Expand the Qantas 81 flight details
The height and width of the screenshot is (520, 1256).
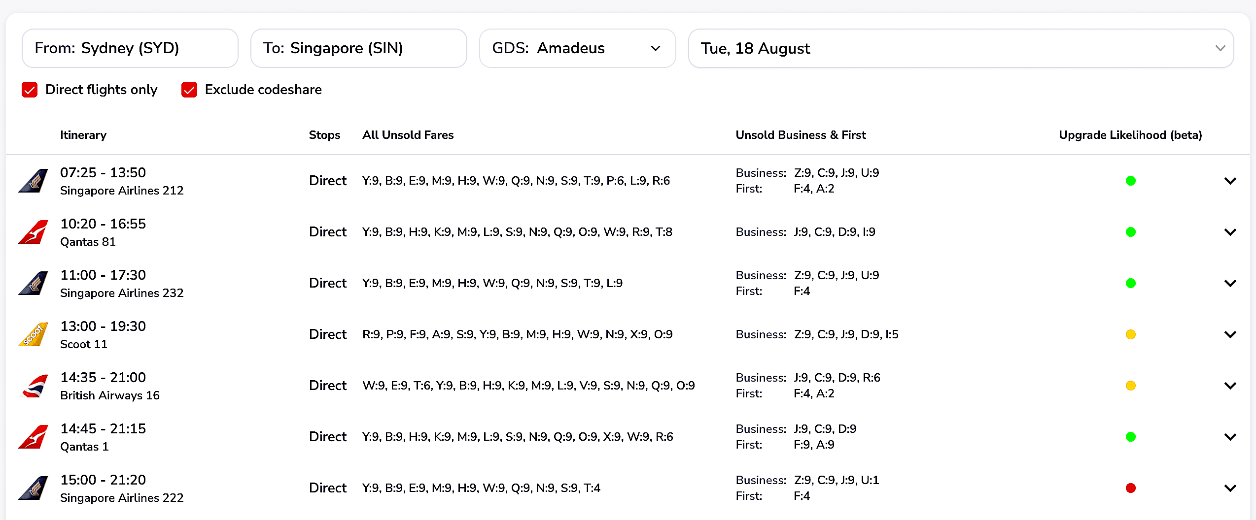coord(1230,232)
